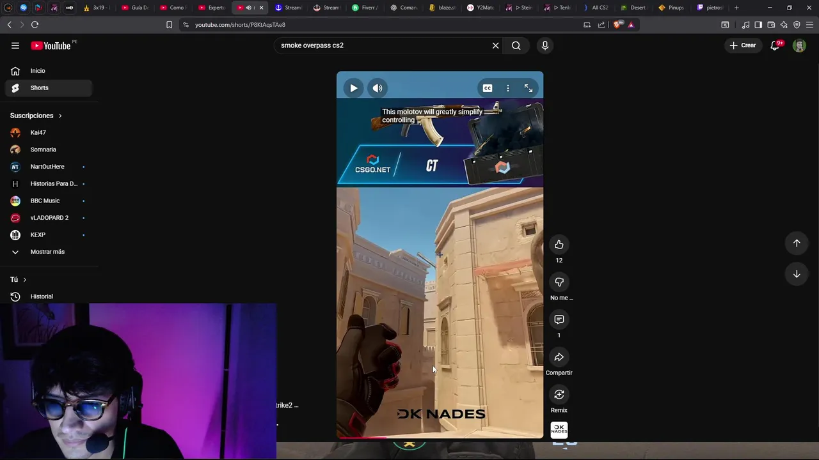Go to previous Short with up arrow
The image size is (819, 460).
click(x=797, y=243)
